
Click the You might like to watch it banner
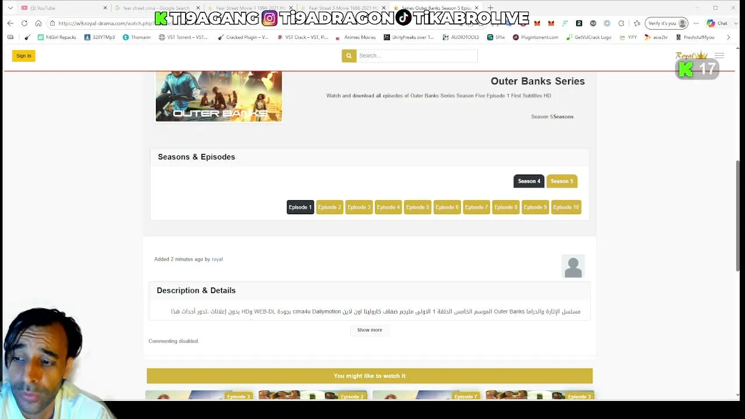tap(370, 376)
